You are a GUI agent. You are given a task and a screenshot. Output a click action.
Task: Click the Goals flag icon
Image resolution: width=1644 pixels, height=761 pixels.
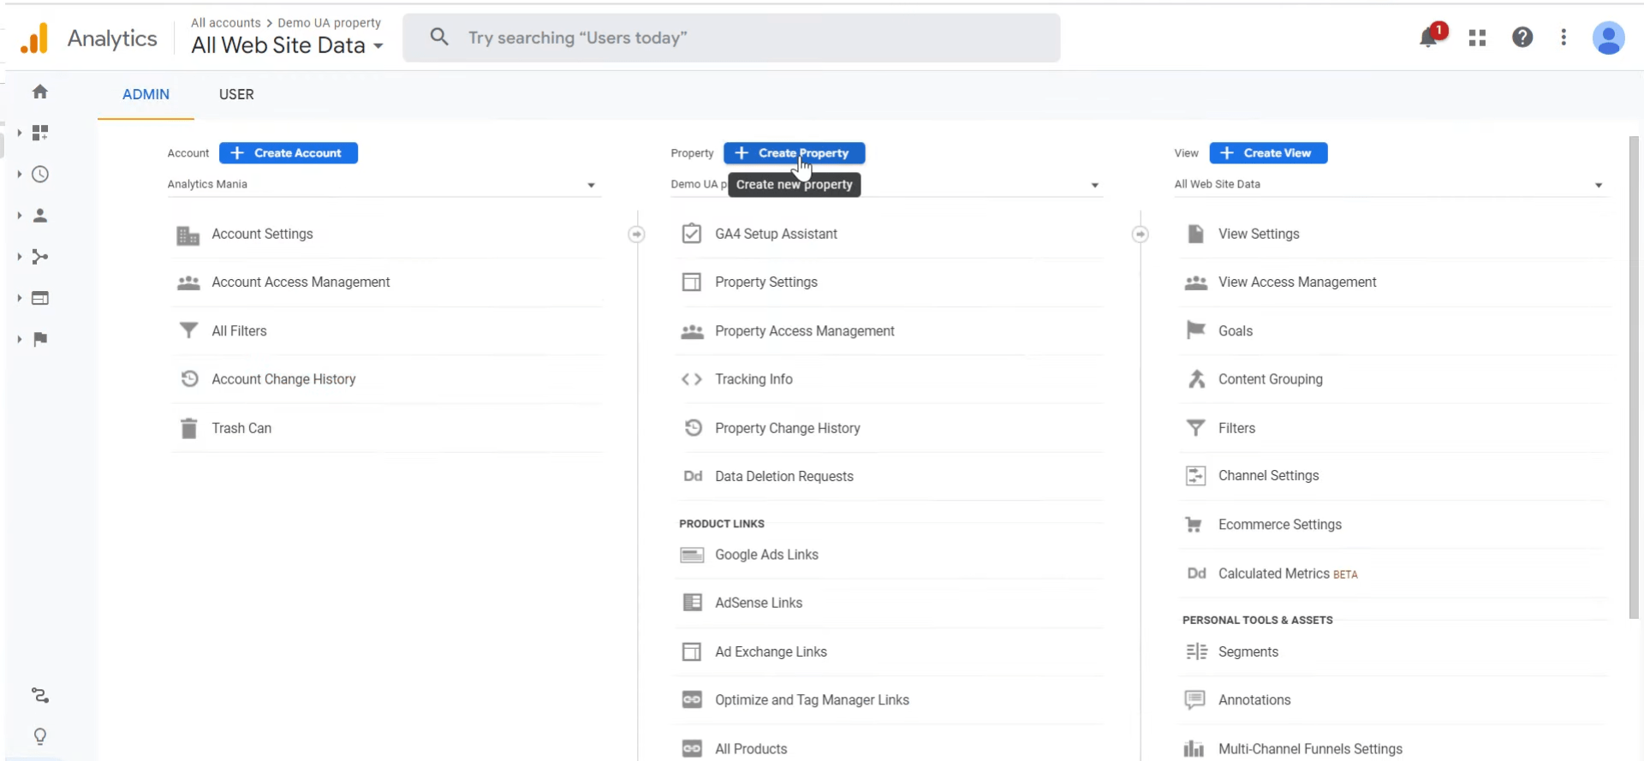pyautogui.click(x=1195, y=330)
